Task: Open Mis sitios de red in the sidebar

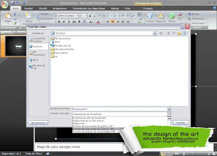Action: point(38,67)
